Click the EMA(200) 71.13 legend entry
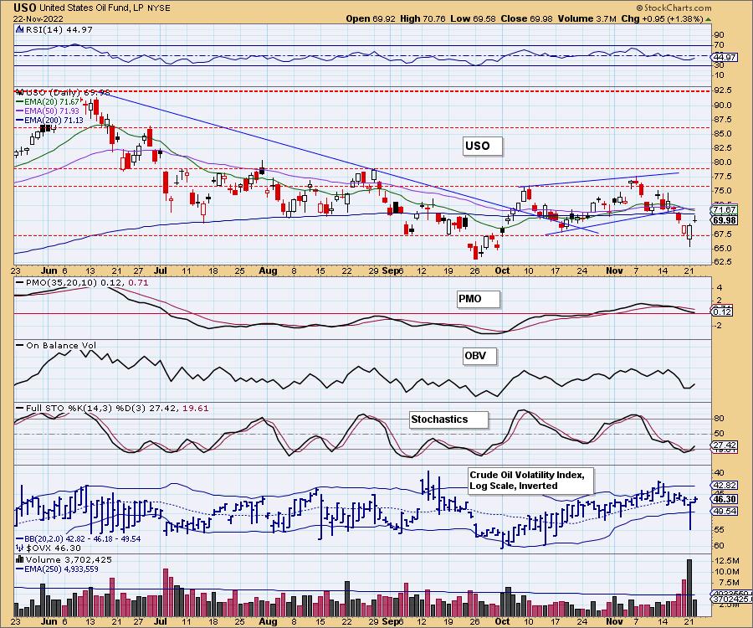Viewport: 753px width, 628px height. click(x=49, y=120)
